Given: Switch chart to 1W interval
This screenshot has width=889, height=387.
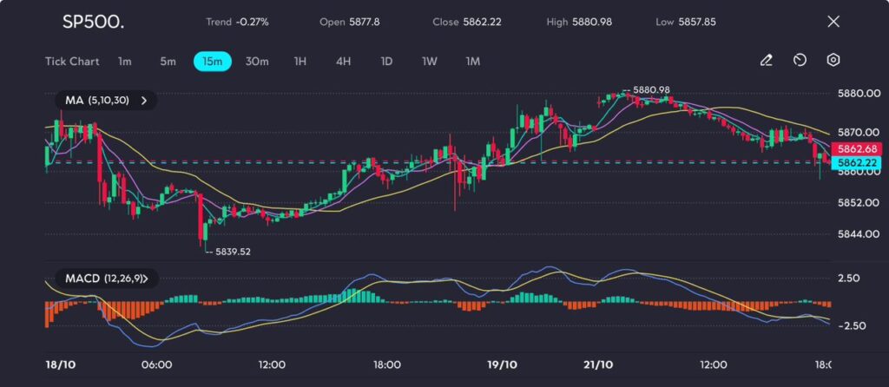Looking at the screenshot, I should click(x=430, y=62).
